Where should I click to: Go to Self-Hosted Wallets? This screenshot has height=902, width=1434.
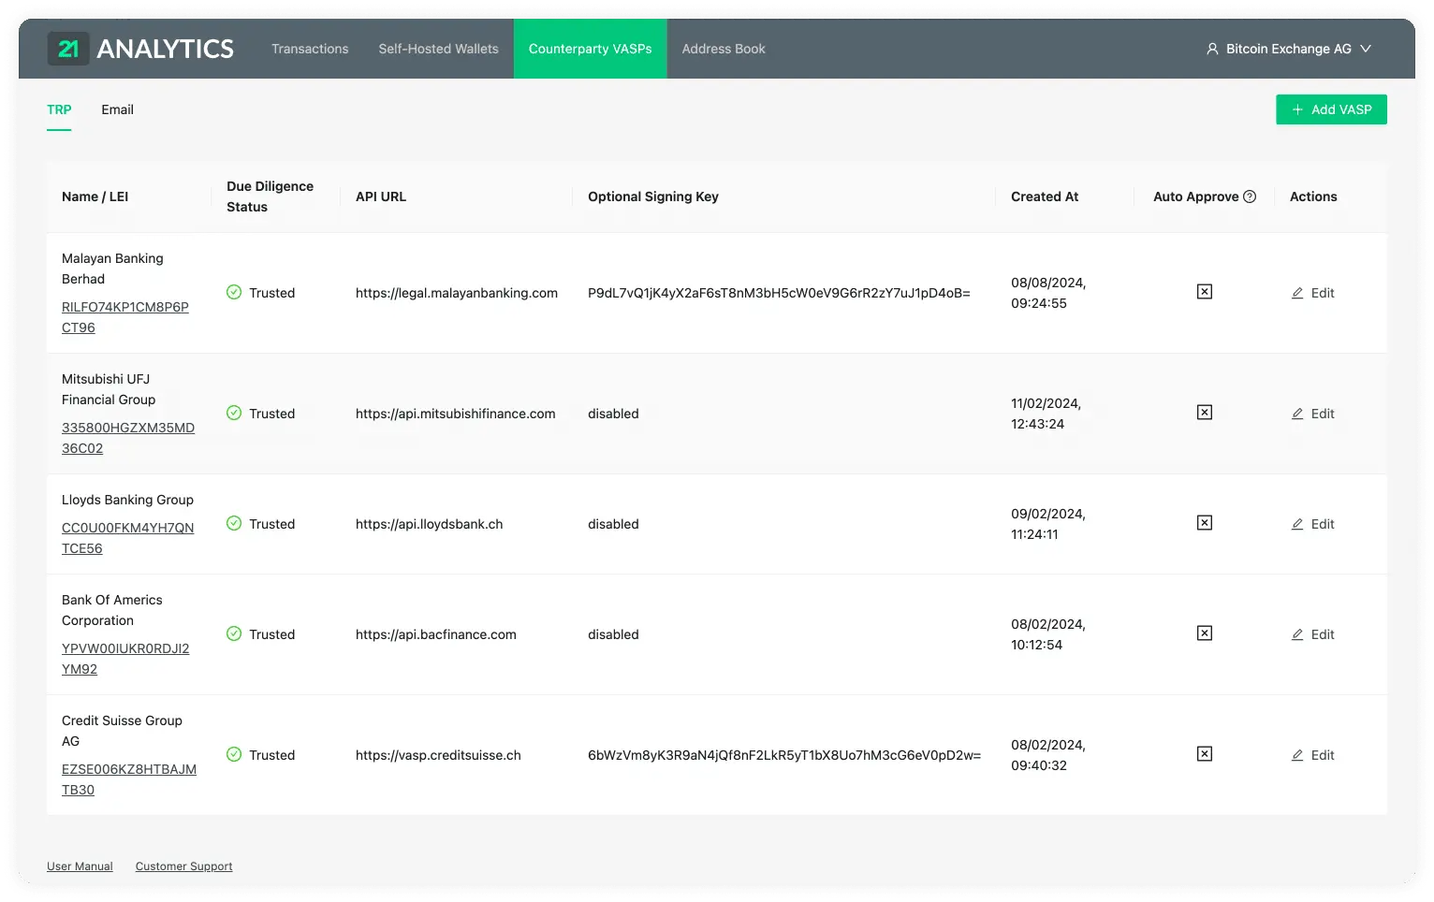tap(438, 49)
